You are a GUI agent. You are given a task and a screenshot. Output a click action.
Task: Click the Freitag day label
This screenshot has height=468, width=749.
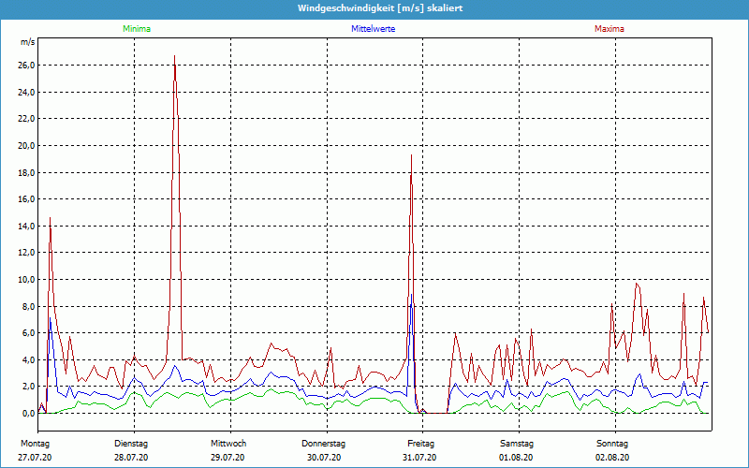pos(420,444)
